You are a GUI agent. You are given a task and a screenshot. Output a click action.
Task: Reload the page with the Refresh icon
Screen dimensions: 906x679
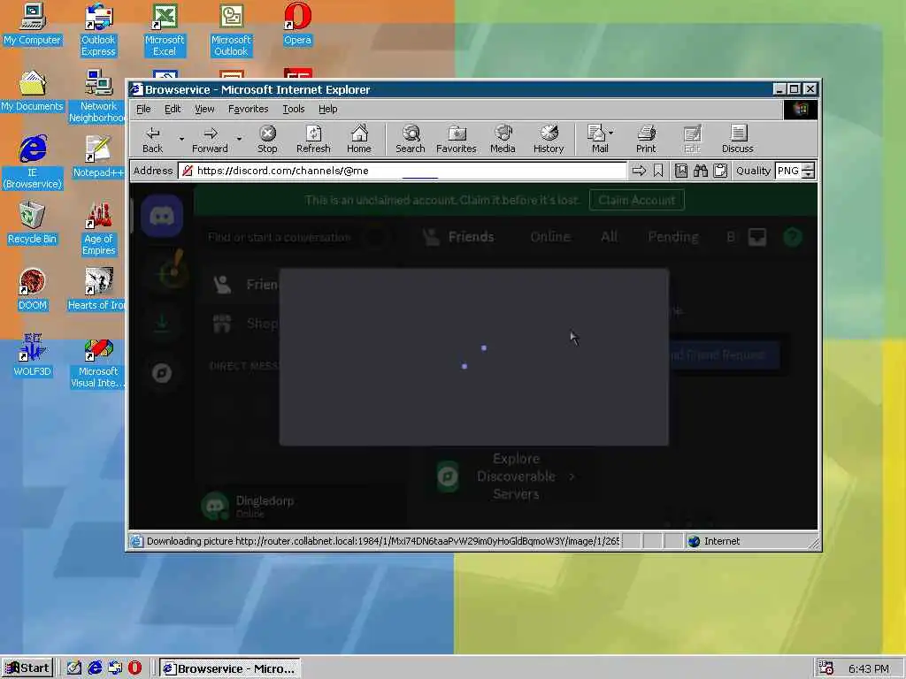click(x=313, y=134)
